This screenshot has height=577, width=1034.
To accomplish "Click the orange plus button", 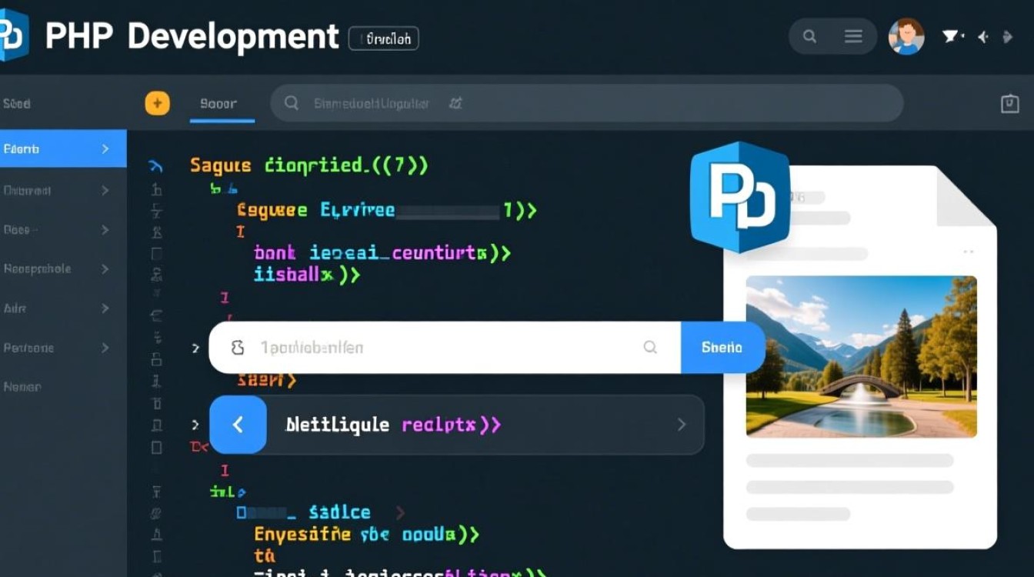I will [157, 103].
